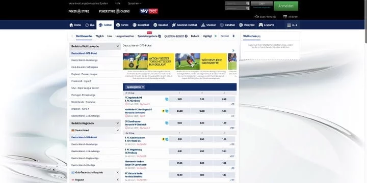367x183 pixels.
Task: Open the American Football section
Action: (x=185, y=25)
